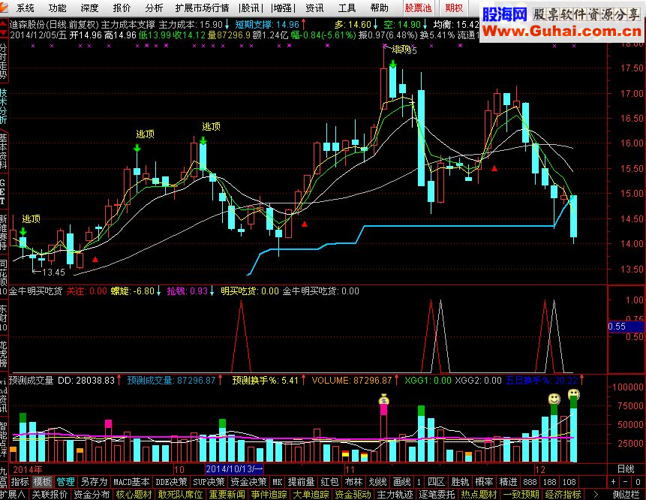646x500 pixels.
Task: Apply the 提前量 template
Action: [x=301, y=481]
